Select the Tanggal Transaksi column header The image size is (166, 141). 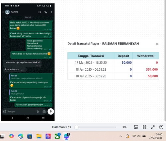[91, 56]
